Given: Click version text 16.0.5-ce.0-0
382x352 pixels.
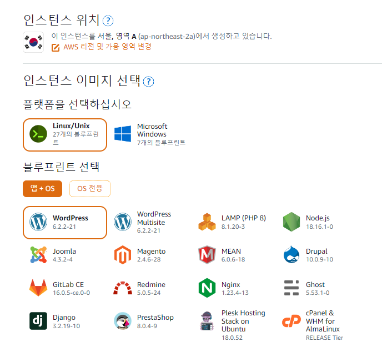Looking at the screenshot, I should coord(72,293).
